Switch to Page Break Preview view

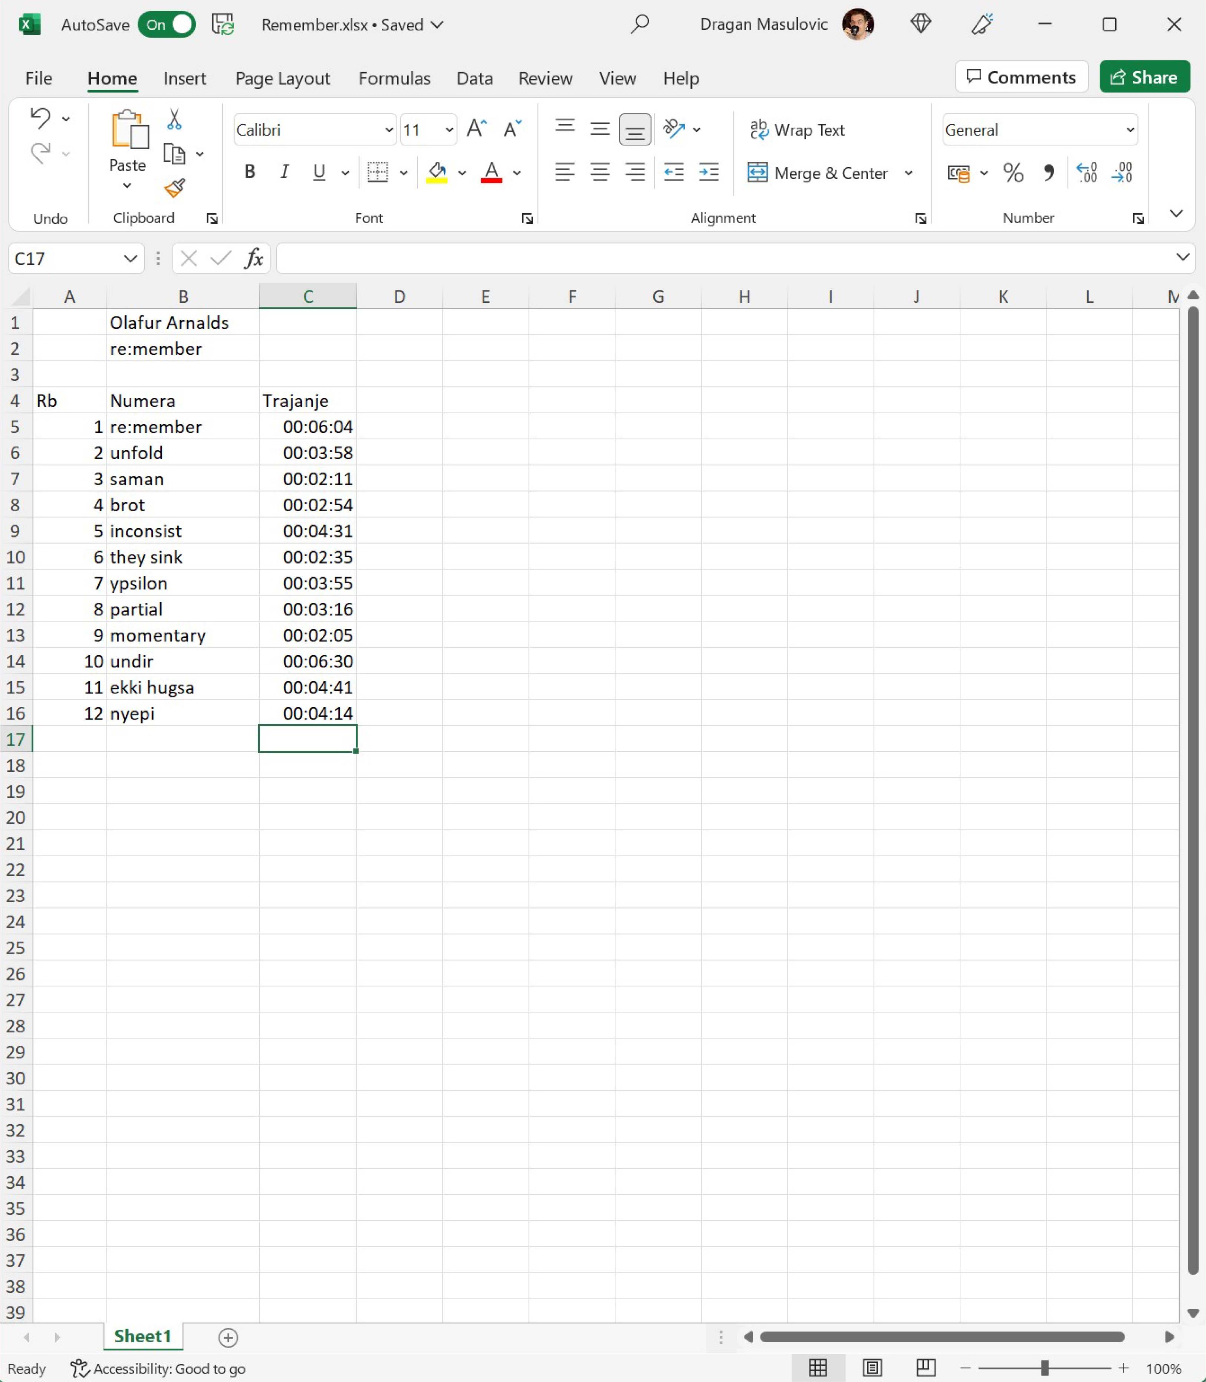point(926,1368)
